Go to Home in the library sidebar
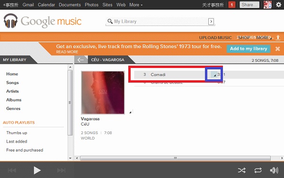Viewport: 284px width, 178px height. 12,74
